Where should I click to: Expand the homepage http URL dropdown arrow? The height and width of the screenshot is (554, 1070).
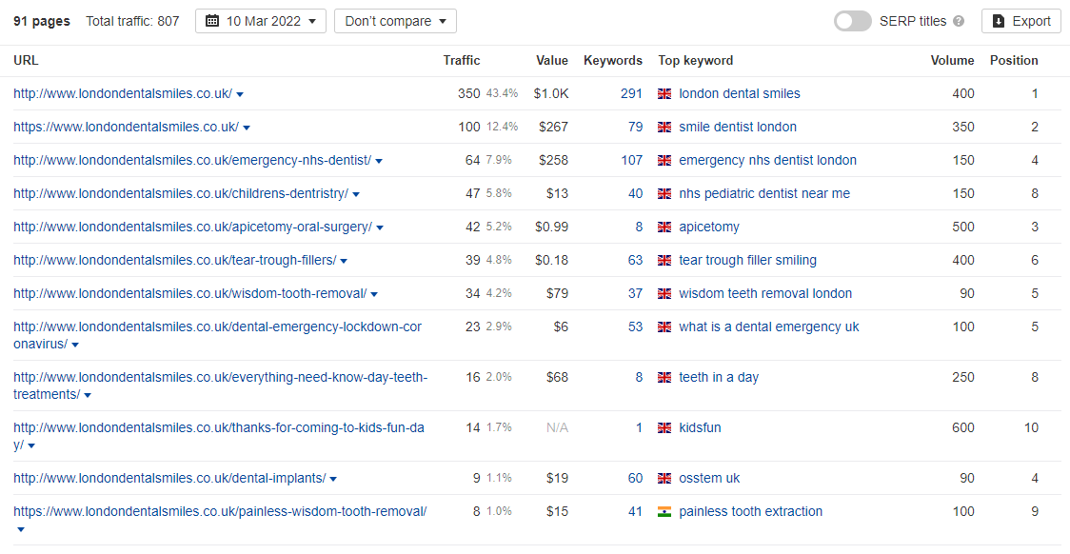(x=240, y=95)
